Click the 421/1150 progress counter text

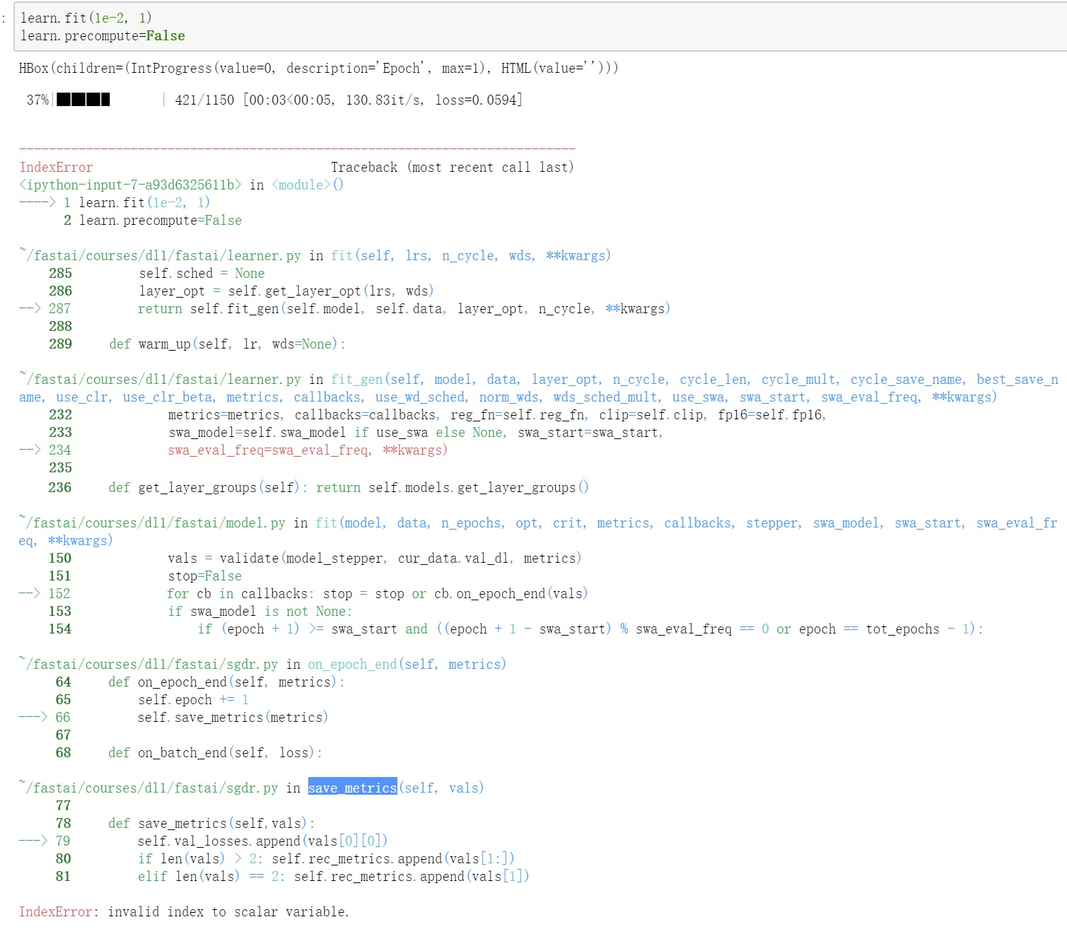(x=204, y=100)
